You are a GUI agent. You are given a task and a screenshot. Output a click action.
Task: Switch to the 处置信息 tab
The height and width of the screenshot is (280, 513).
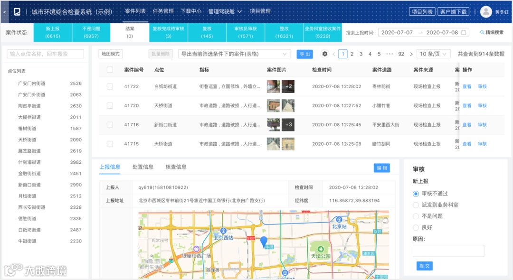[142, 167]
